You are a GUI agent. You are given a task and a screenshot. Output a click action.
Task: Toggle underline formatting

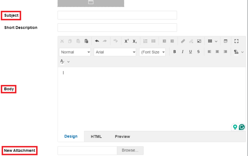(191, 52)
